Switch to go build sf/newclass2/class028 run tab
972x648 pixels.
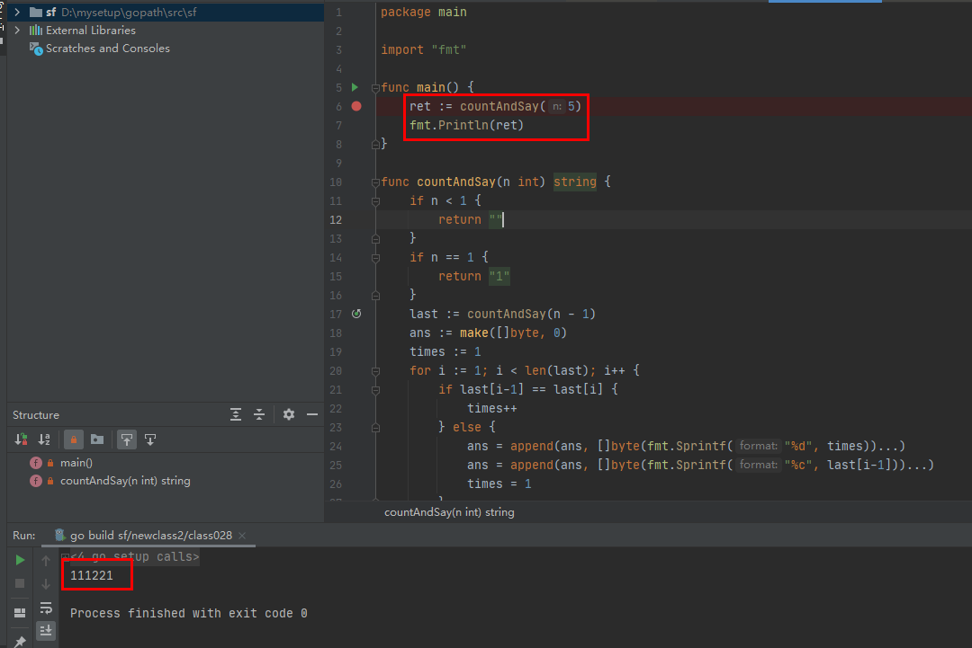(x=150, y=536)
